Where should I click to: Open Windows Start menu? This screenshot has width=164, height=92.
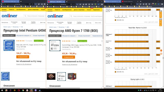tap(2, 90)
